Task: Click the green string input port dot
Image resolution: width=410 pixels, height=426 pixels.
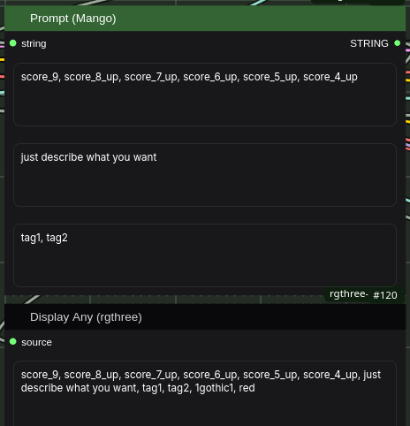Action: pyautogui.click(x=13, y=43)
